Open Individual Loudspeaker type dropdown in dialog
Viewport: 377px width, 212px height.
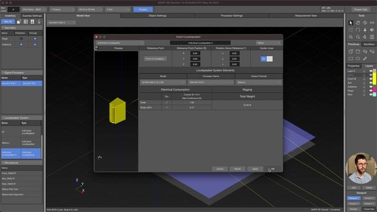coord(120,43)
